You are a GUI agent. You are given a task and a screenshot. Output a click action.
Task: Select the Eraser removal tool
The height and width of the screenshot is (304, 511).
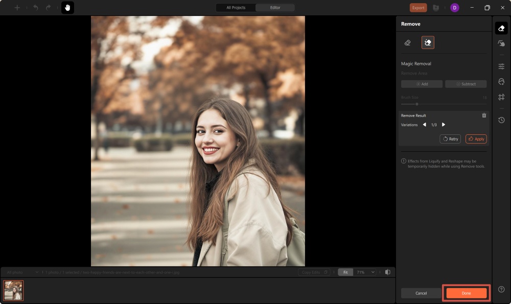coord(407,42)
